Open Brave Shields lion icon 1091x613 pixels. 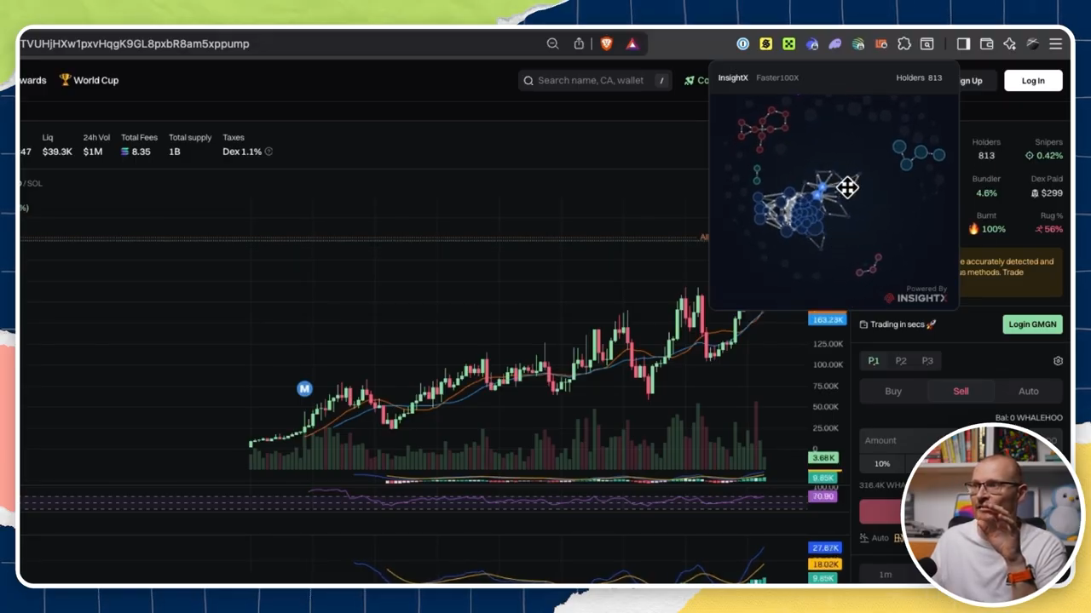(x=606, y=43)
